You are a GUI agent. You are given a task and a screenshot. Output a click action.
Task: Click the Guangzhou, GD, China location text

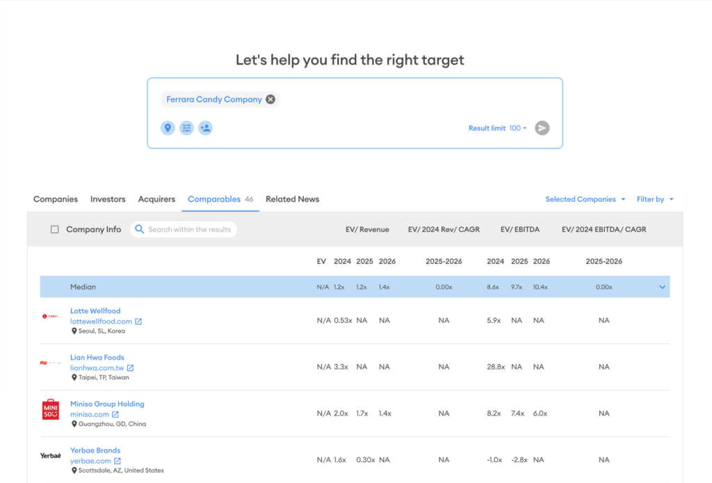pos(112,424)
